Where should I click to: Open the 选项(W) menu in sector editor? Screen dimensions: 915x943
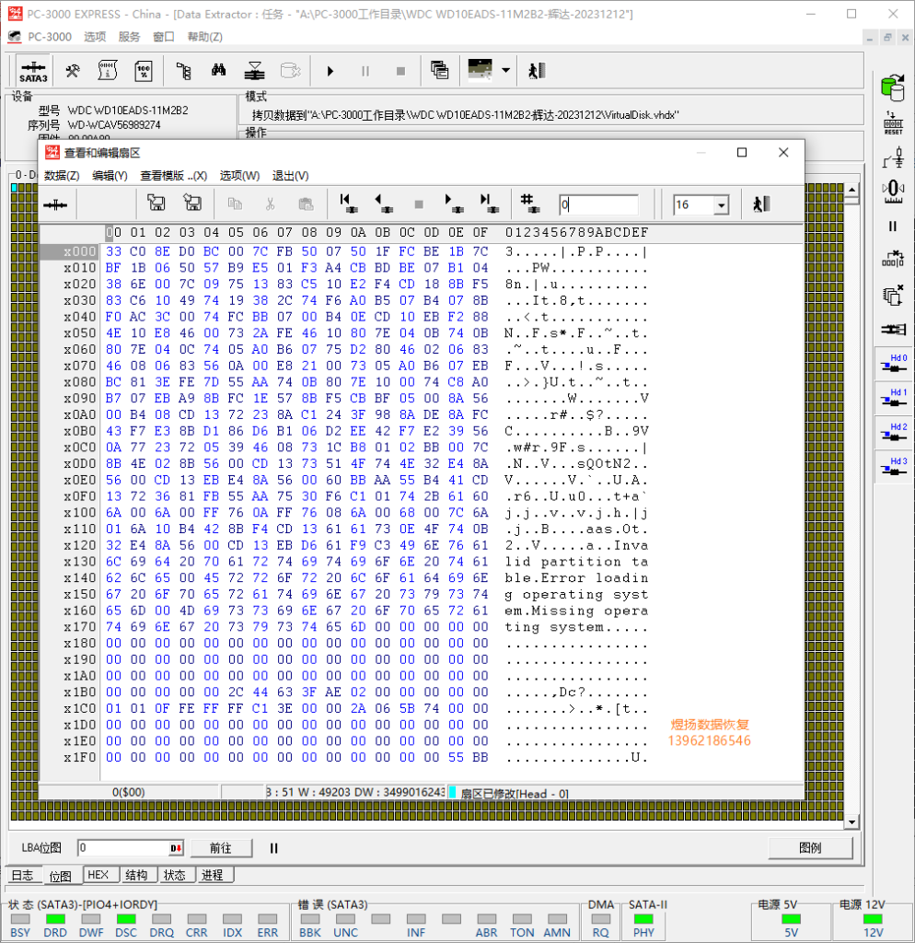(x=239, y=176)
